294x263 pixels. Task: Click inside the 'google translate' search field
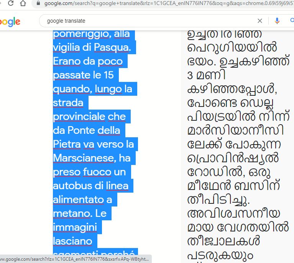[146, 21]
